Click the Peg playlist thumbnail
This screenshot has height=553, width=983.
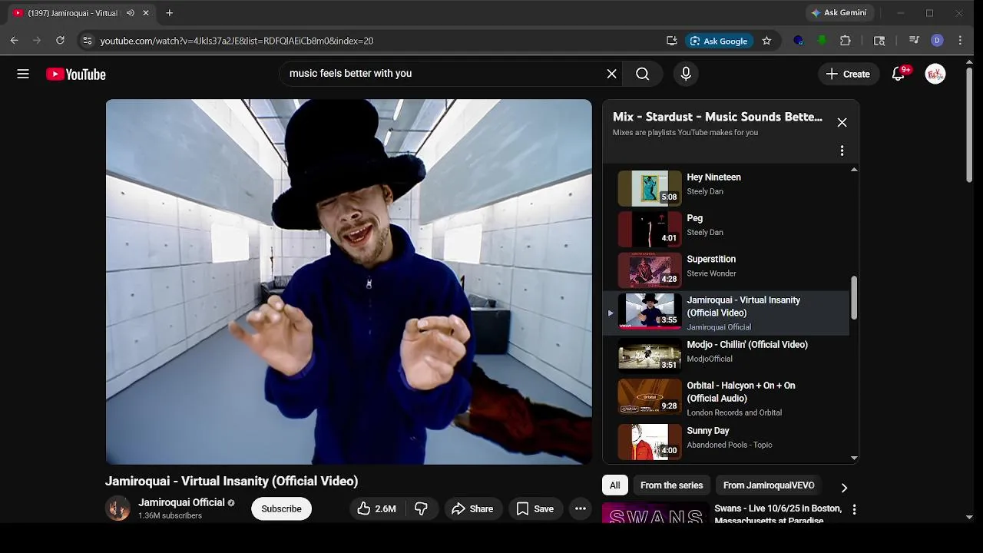coord(650,229)
